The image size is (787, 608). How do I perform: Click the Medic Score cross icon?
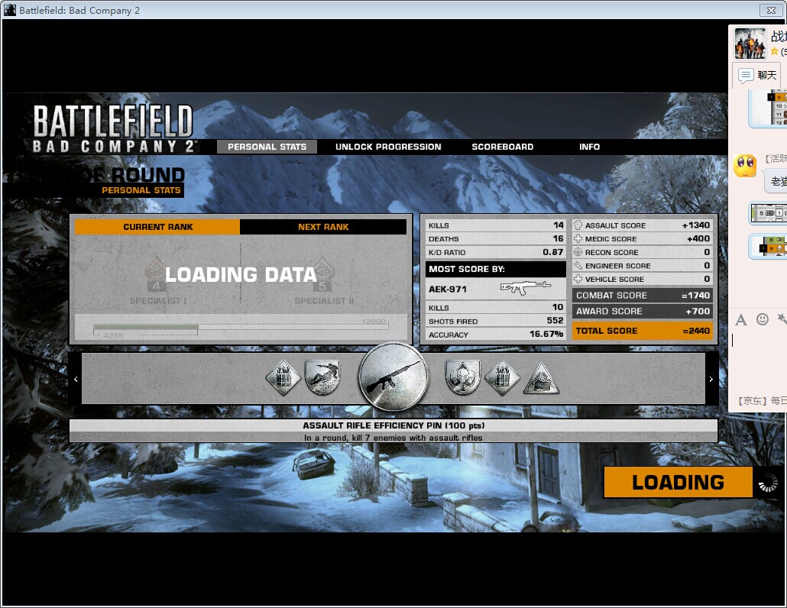pyautogui.click(x=578, y=239)
